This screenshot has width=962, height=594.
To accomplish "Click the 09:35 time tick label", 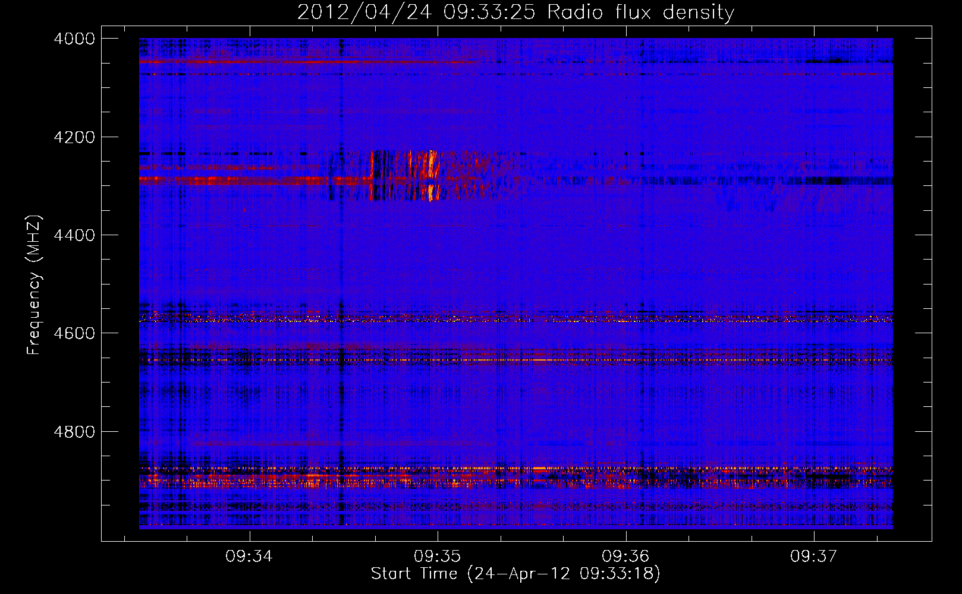I will [438, 556].
